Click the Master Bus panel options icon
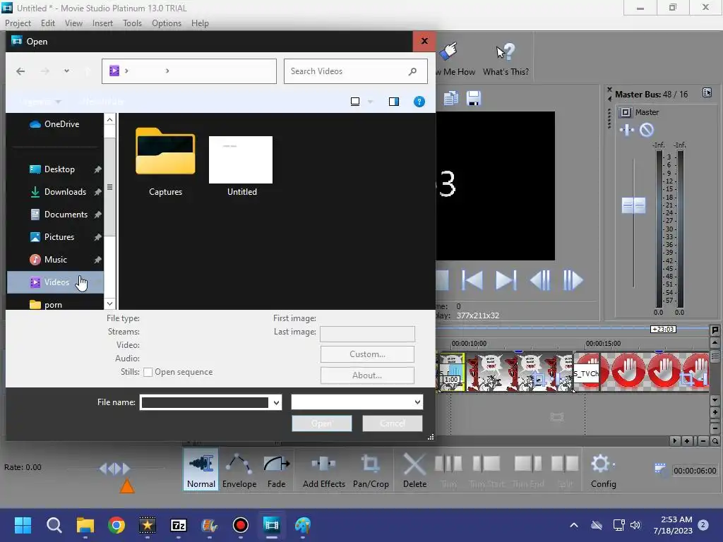The height and width of the screenshot is (542, 723). [x=707, y=92]
